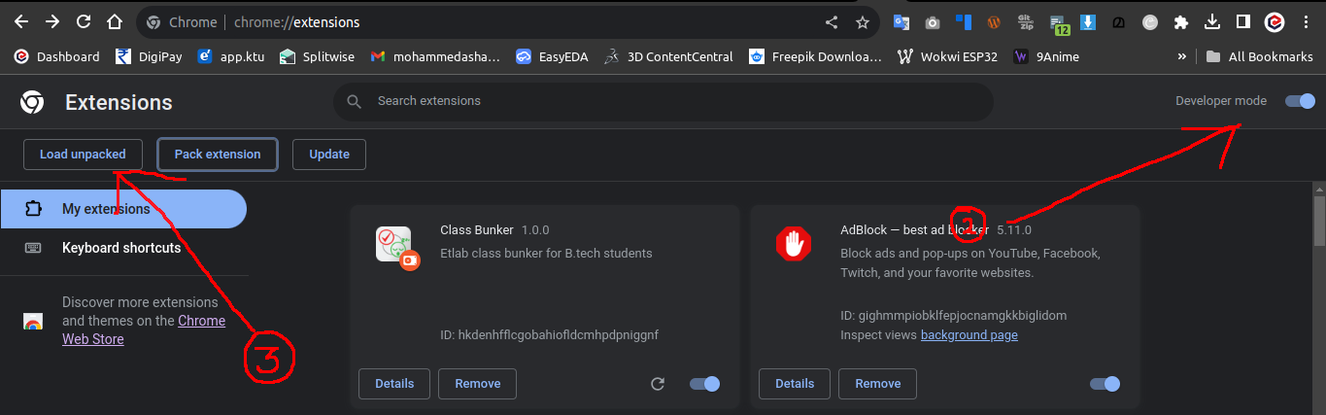
Task: Open the browser home page icon
Action: coord(115,21)
